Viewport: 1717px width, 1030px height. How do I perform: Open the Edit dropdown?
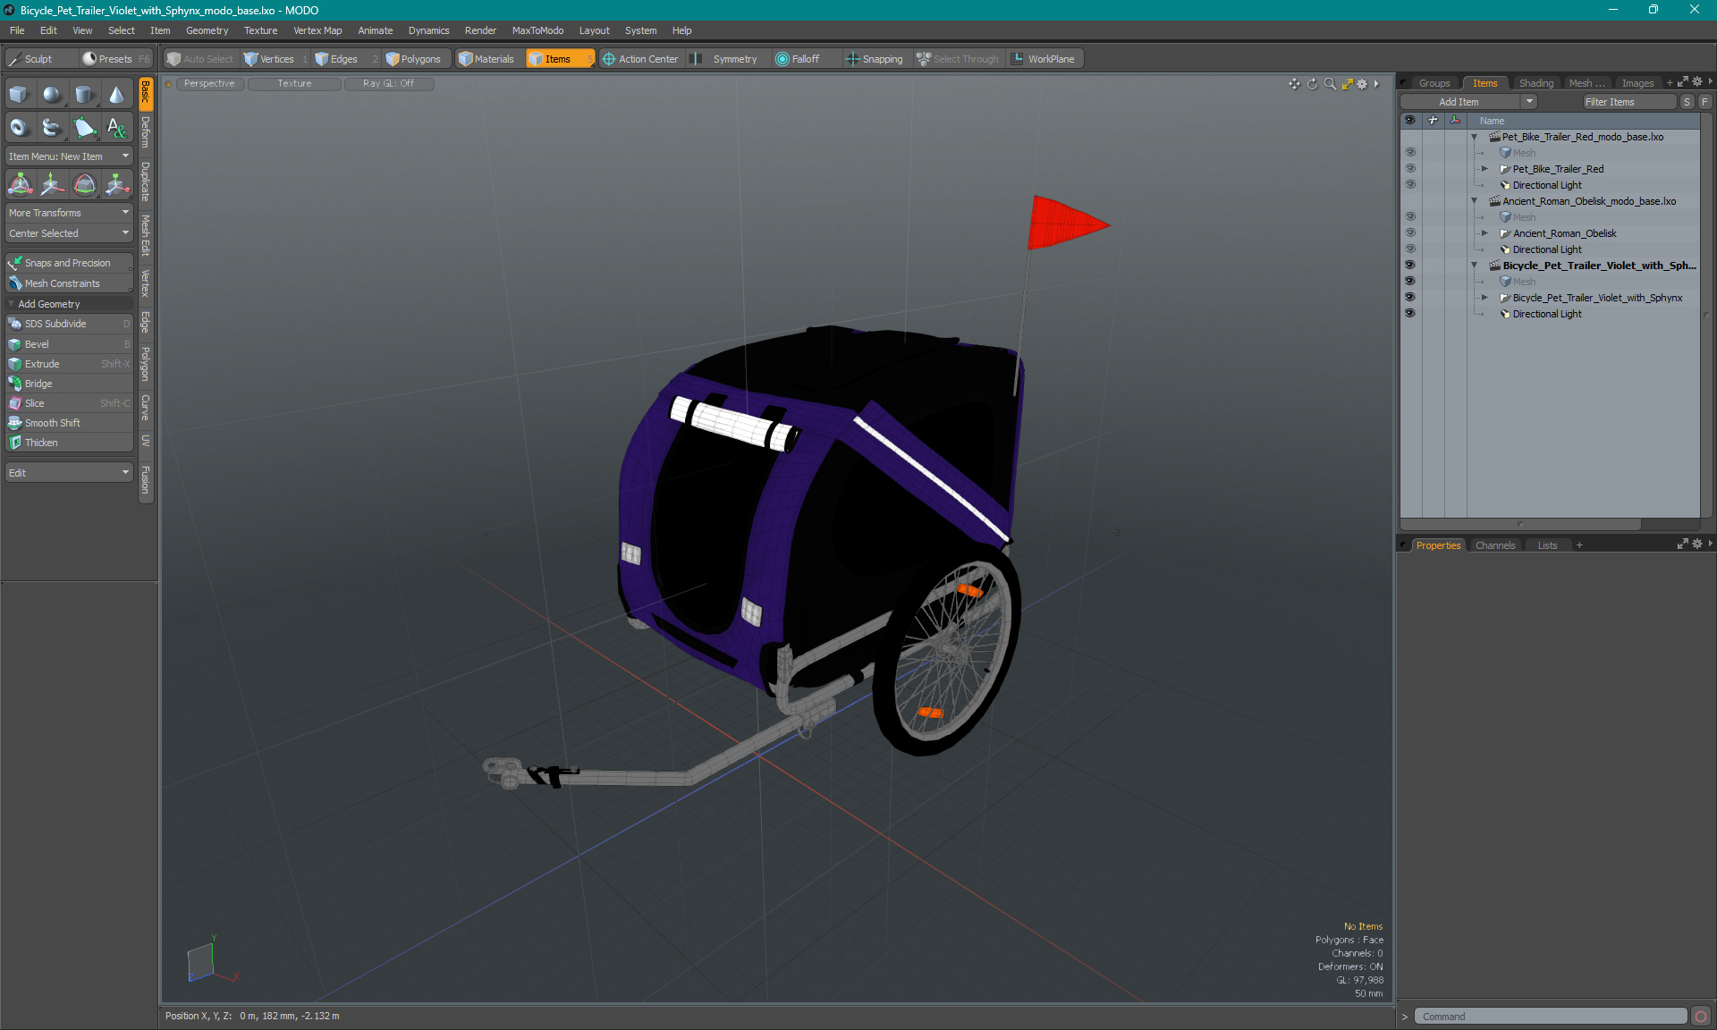click(69, 473)
